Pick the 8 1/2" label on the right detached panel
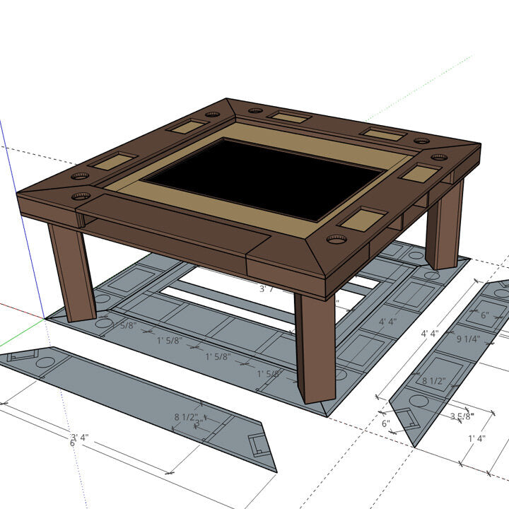Image resolution: width=509 pixels, height=509 pixels. [x=433, y=381]
